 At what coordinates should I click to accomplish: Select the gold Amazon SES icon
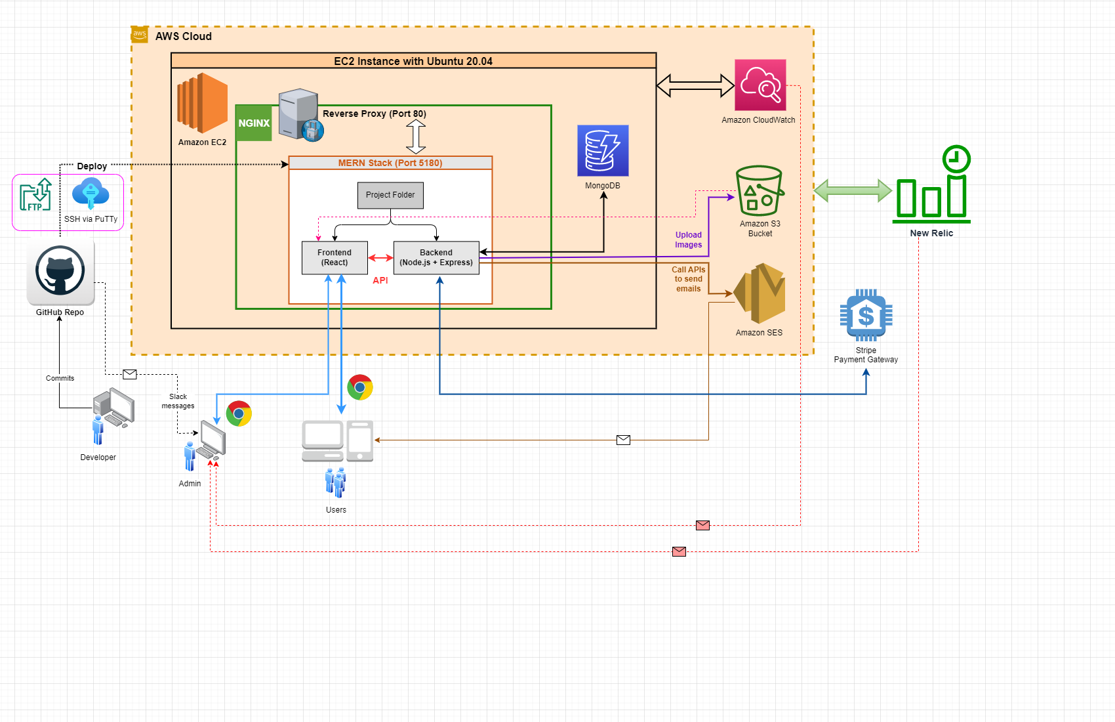(760, 293)
